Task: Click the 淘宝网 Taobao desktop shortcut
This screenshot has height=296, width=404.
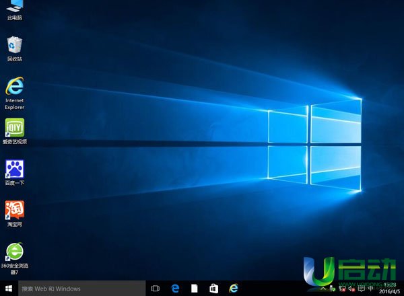Action: [14, 210]
